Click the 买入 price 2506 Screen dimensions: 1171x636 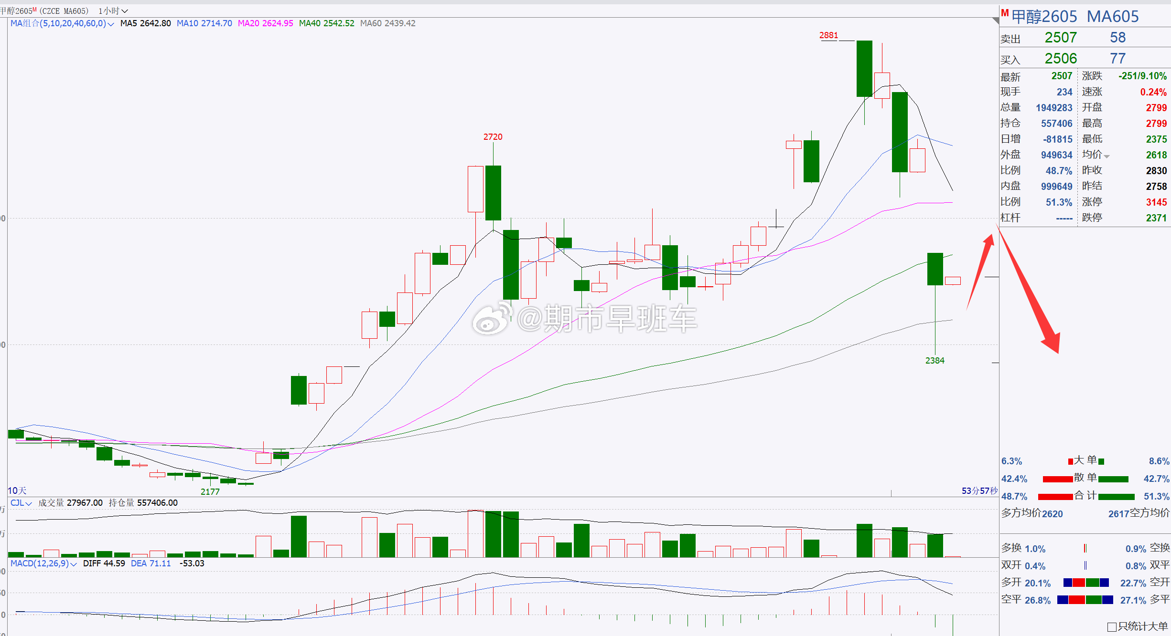pyautogui.click(x=1060, y=59)
